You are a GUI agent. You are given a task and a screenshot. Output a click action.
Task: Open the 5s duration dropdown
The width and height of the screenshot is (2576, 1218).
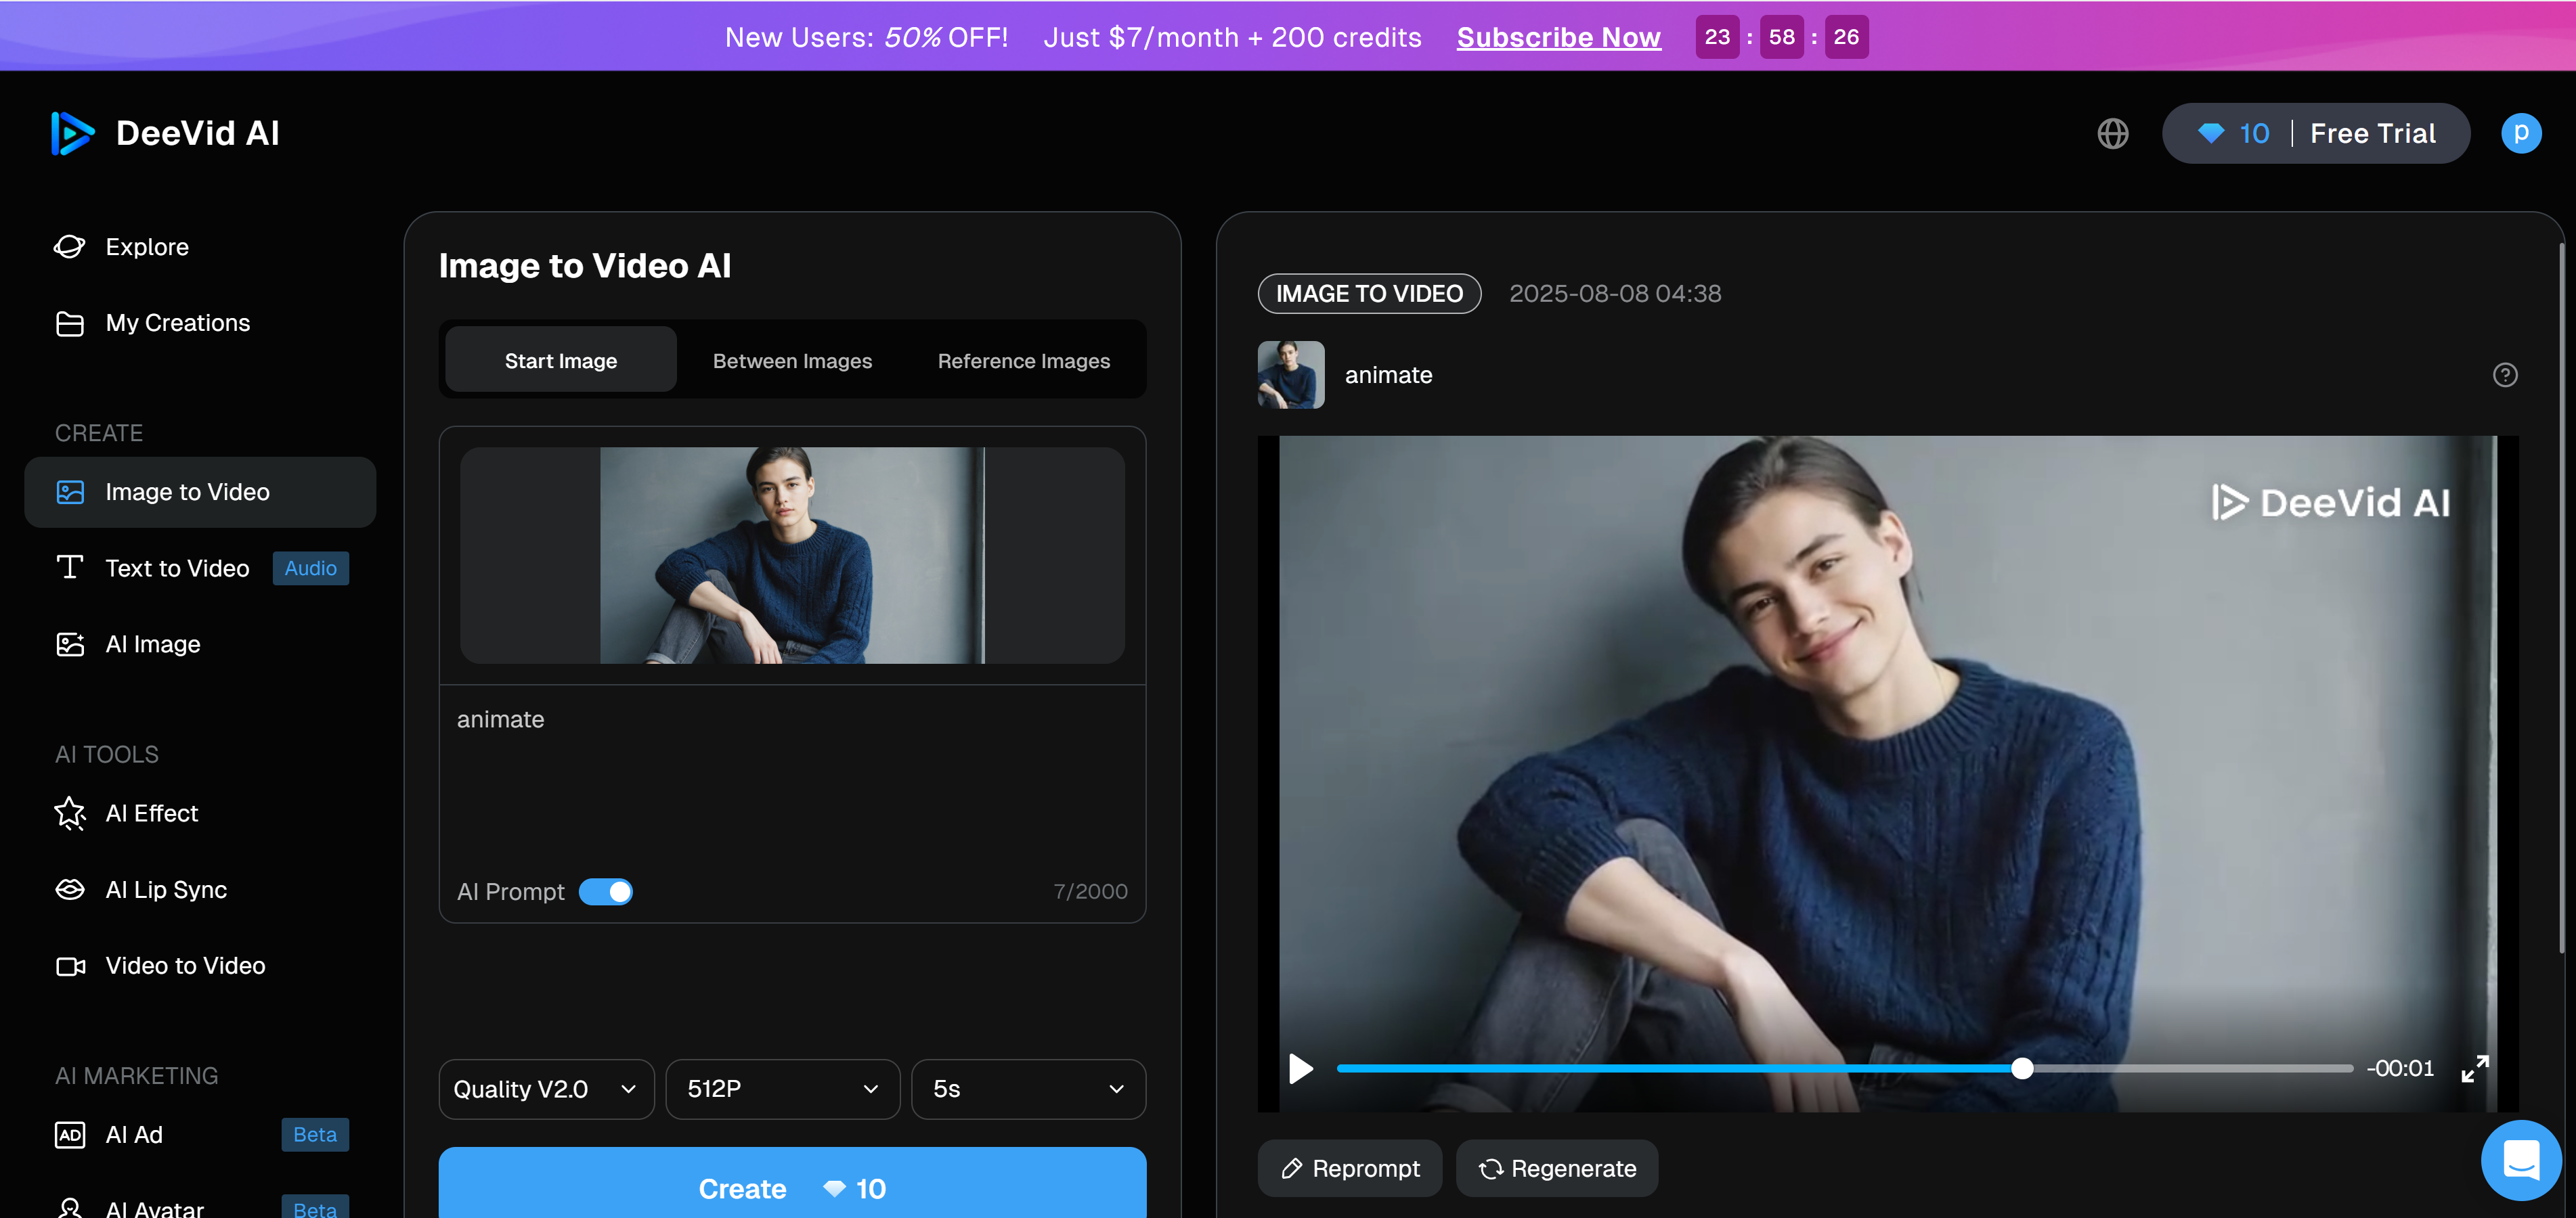[1028, 1089]
